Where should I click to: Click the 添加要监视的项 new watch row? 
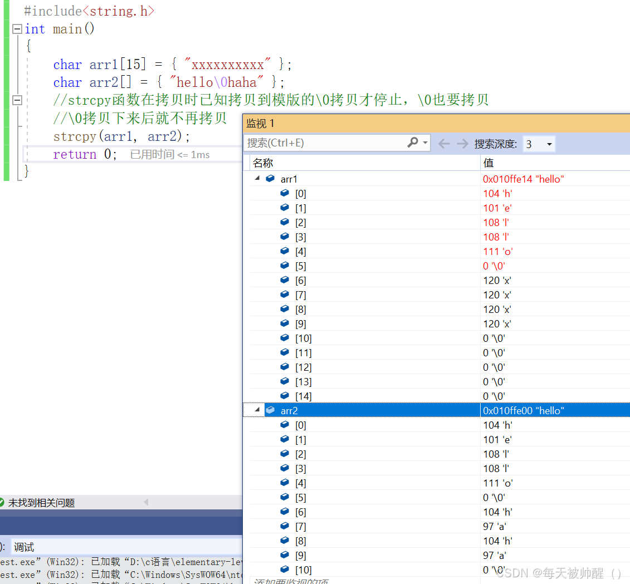coord(291,581)
